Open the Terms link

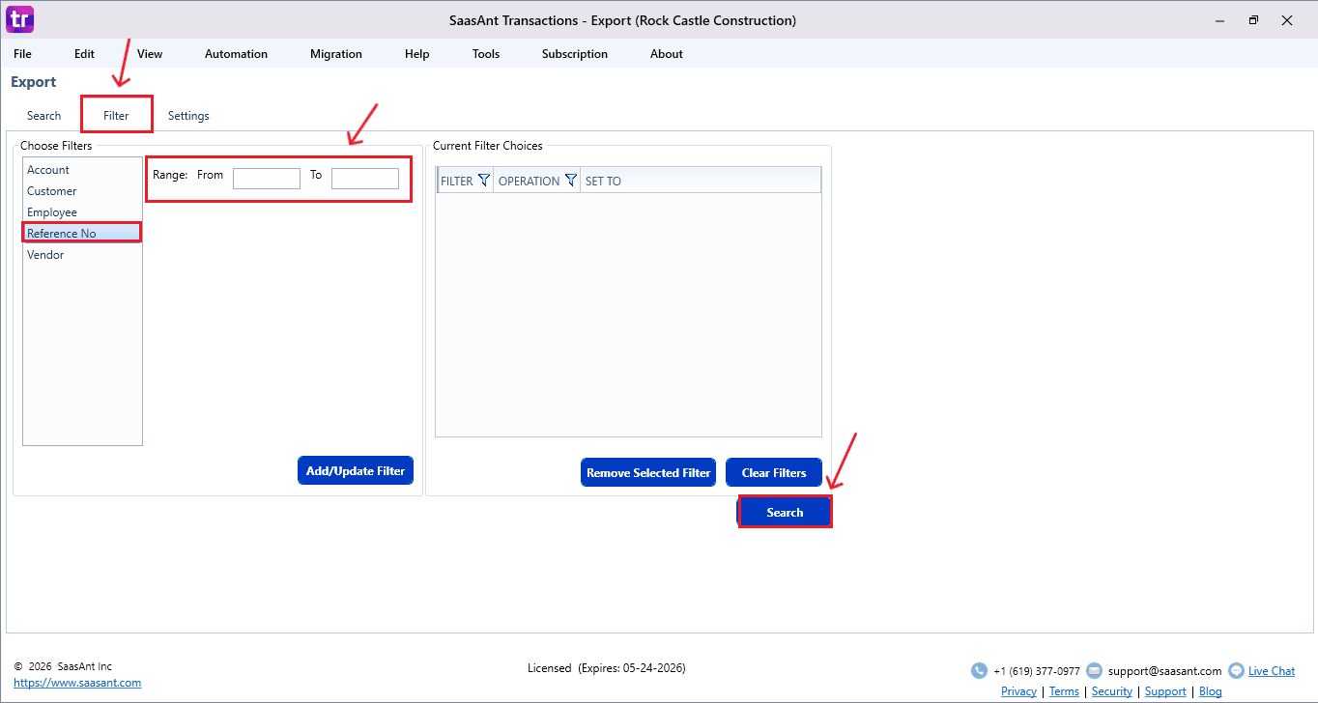click(1064, 691)
